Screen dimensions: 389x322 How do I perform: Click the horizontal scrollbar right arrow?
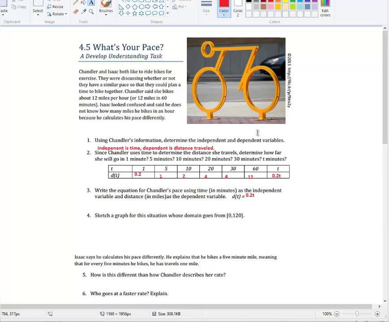tap(379, 306)
